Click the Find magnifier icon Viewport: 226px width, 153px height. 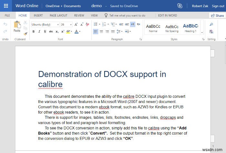211,24
